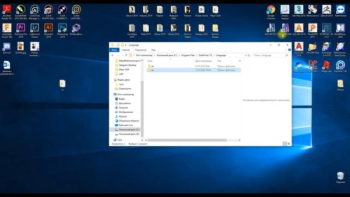The height and width of the screenshot is (197, 350).
Task: Select the 'en' folder row
Action: [x=194, y=66]
